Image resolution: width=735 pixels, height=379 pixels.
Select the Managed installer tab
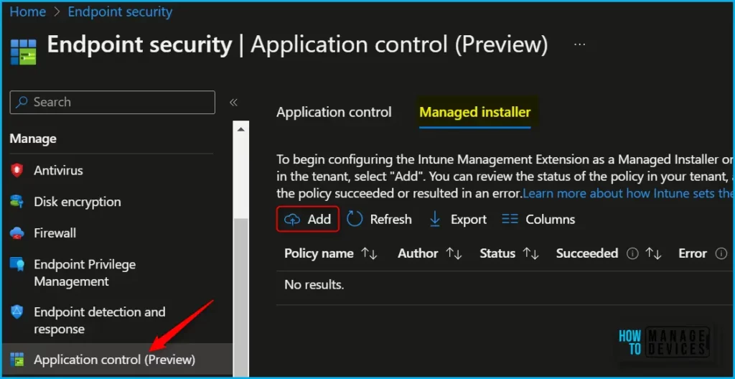475,113
